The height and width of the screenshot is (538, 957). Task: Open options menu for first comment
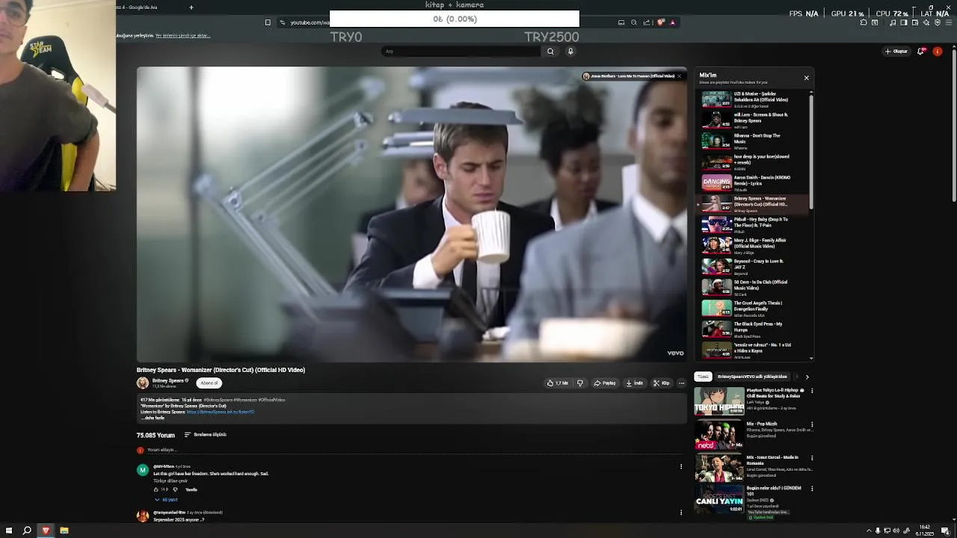[681, 467]
